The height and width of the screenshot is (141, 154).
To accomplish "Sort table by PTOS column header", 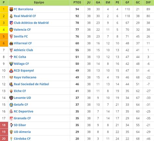I will 77,3.
